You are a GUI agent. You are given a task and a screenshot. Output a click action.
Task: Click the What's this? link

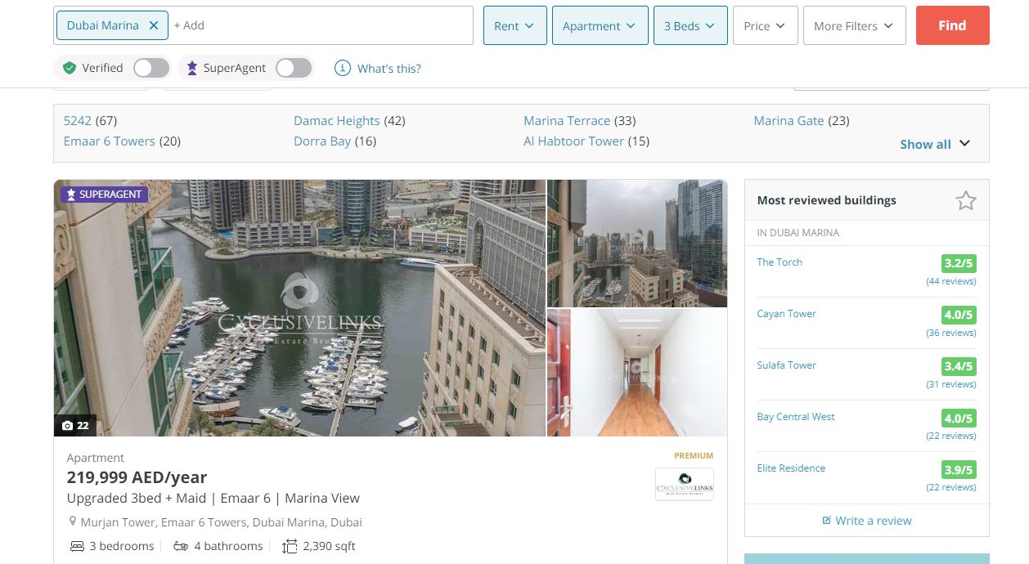pyautogui.click(x=389, y=69)
